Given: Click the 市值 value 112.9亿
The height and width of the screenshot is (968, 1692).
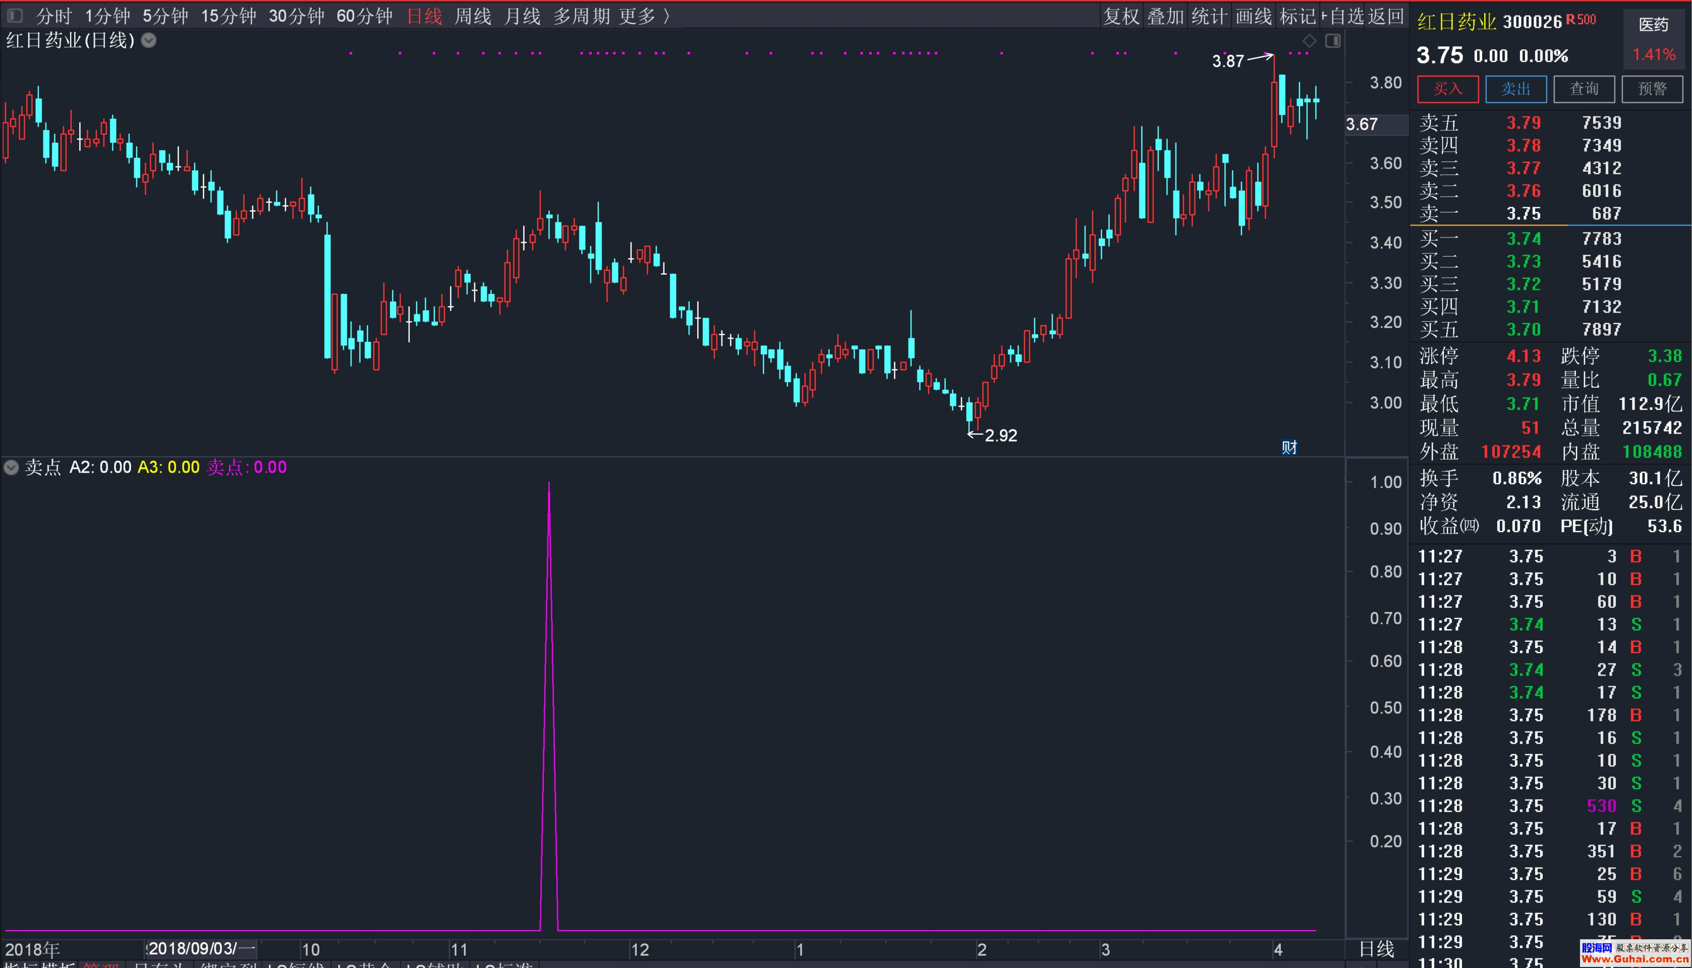Looking at the screenshot, I should 1650,403.
